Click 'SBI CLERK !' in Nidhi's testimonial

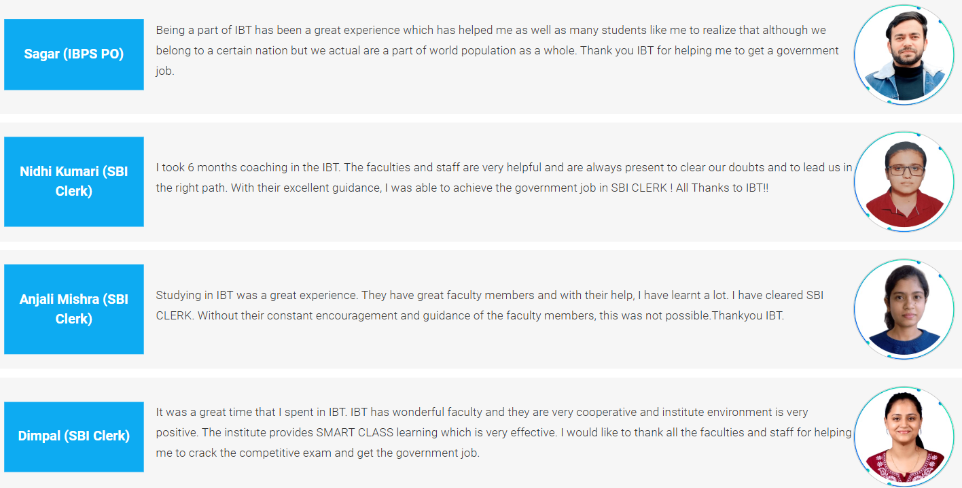click(x=642, y=188)
